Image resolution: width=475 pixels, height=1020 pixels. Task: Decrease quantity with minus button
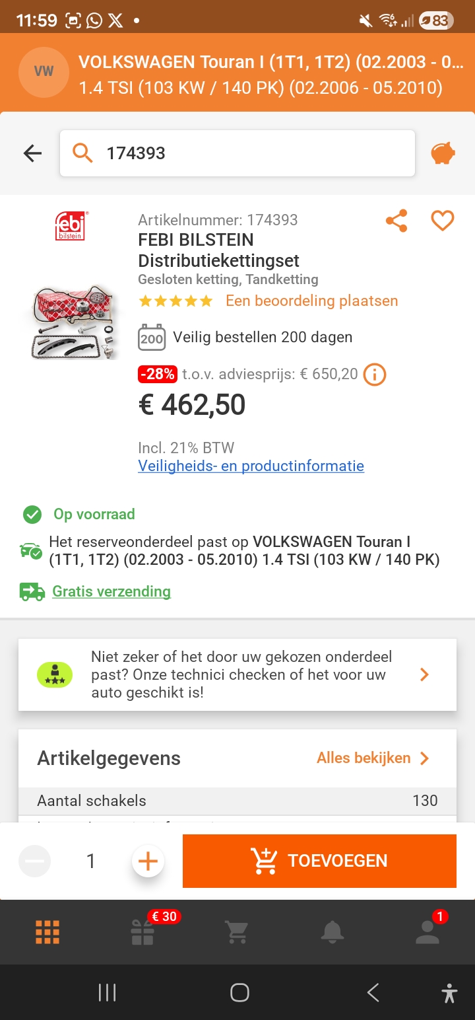[35, 861]
